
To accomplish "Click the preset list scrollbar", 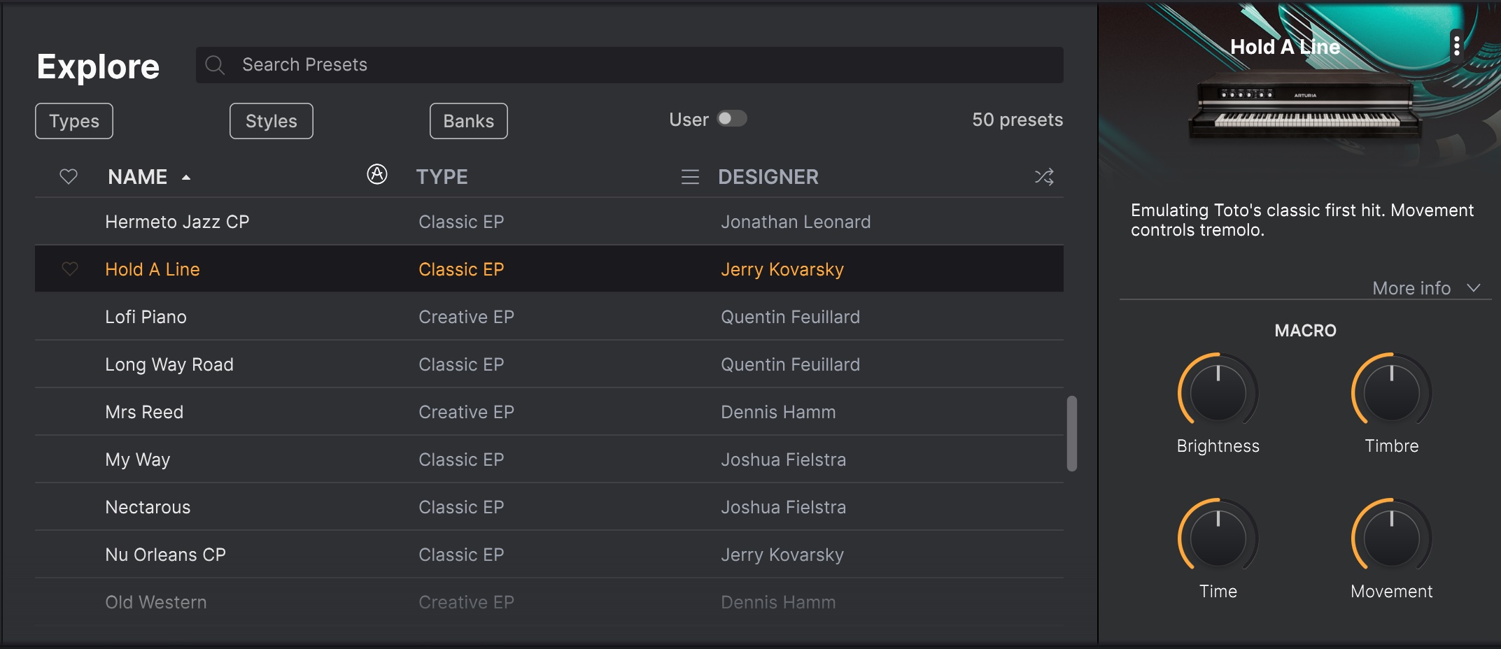I will click(1071, 434).
